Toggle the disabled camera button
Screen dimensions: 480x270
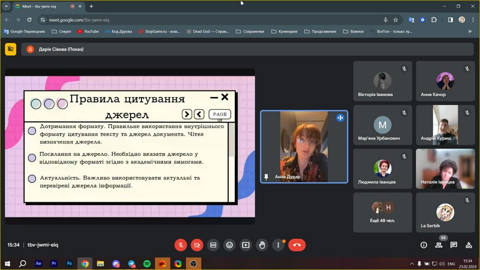197,245
